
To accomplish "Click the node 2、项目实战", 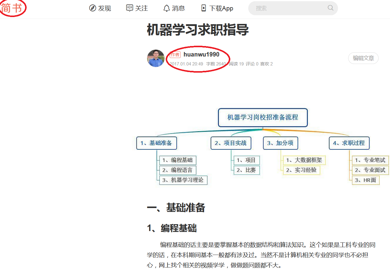I will pyautogui.click(x=231, y=143).
